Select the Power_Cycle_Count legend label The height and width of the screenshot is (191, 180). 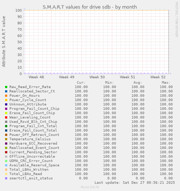click(x=28, y=100)
